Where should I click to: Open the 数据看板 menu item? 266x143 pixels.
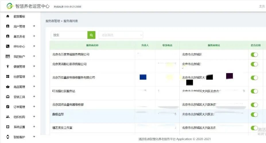pos(19,16)
